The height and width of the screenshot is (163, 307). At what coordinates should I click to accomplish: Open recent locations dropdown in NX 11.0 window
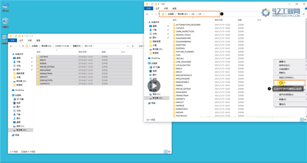pos(19,46)
